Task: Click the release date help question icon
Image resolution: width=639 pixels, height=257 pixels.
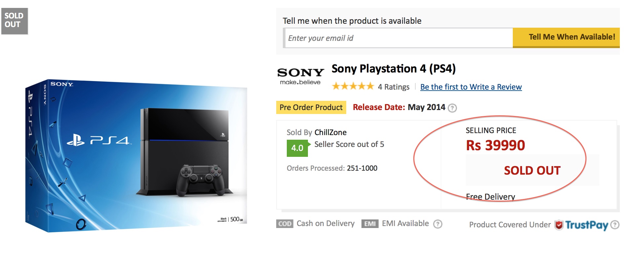Action: click(452, 108)
